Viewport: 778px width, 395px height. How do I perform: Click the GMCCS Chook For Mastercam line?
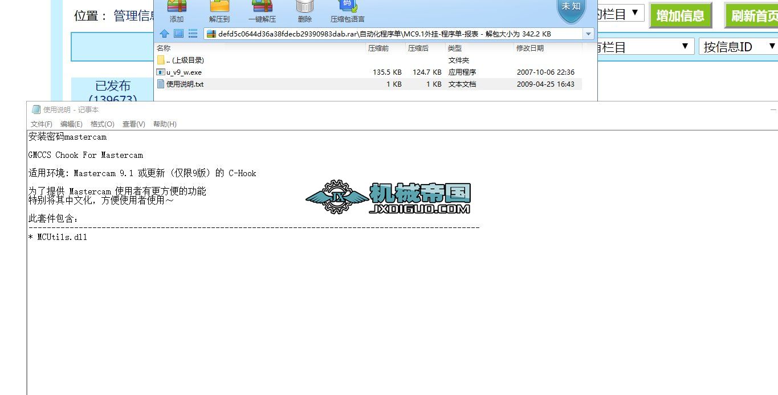[85, 155]
